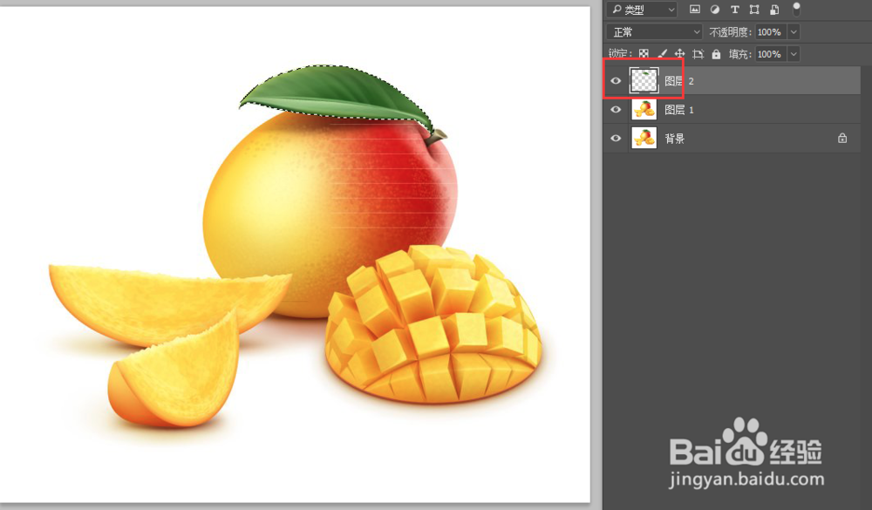Screen dimensions: 872x510
Task: Select the 图层 1 thumbnail
Action: tap(644, 110)
